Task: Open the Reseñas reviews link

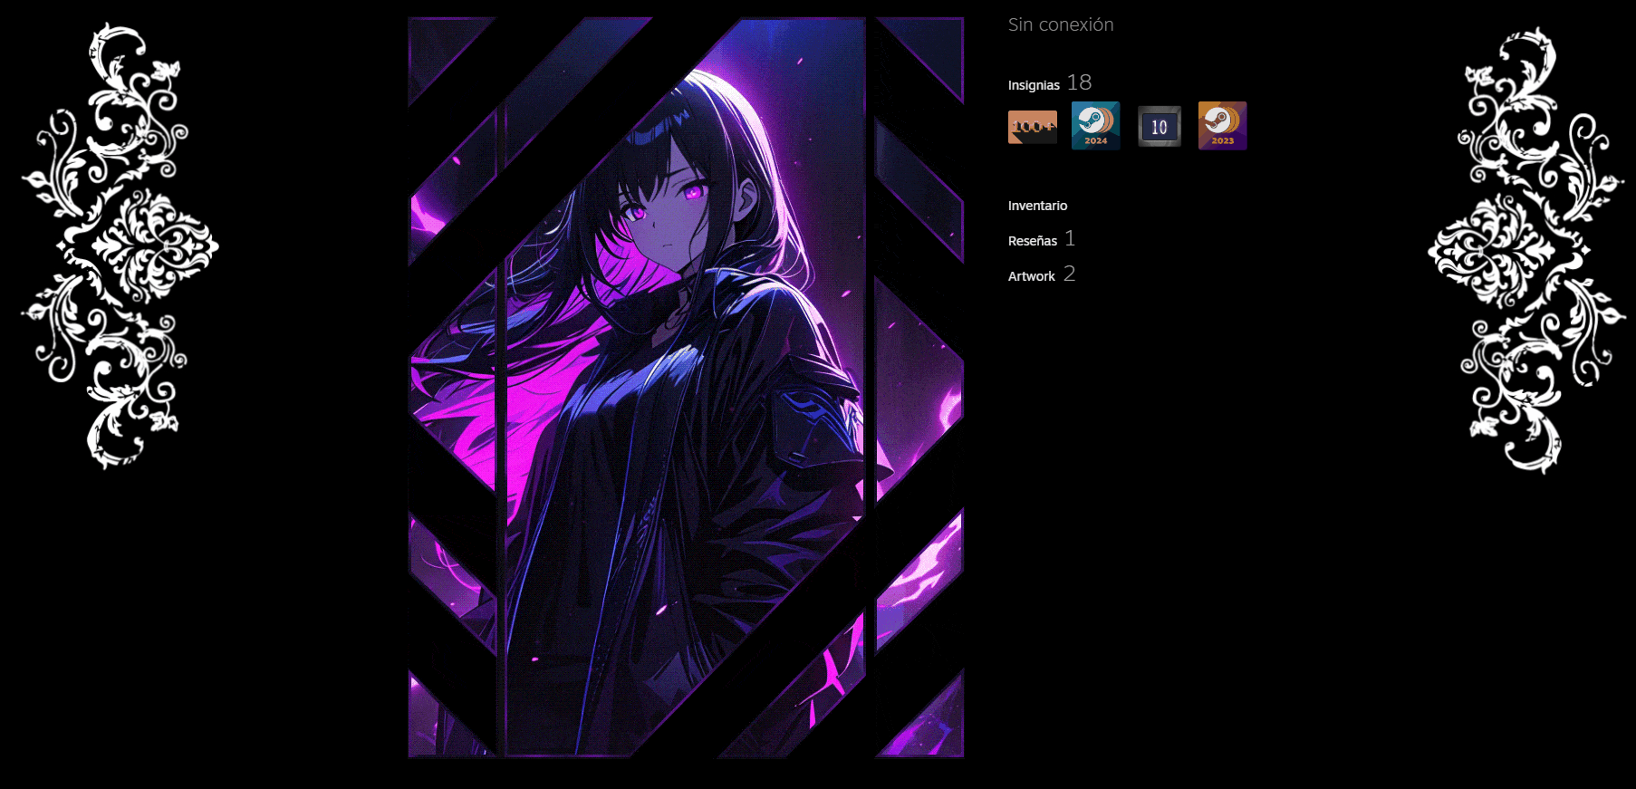Action: click(x=1033, y=241)
